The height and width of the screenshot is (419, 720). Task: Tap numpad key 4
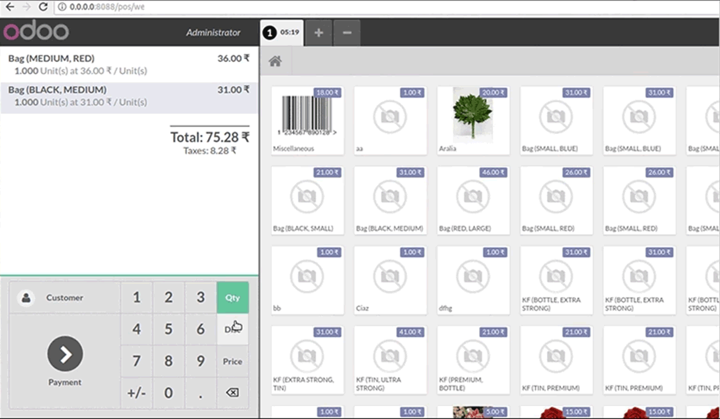tap(137, 329)
